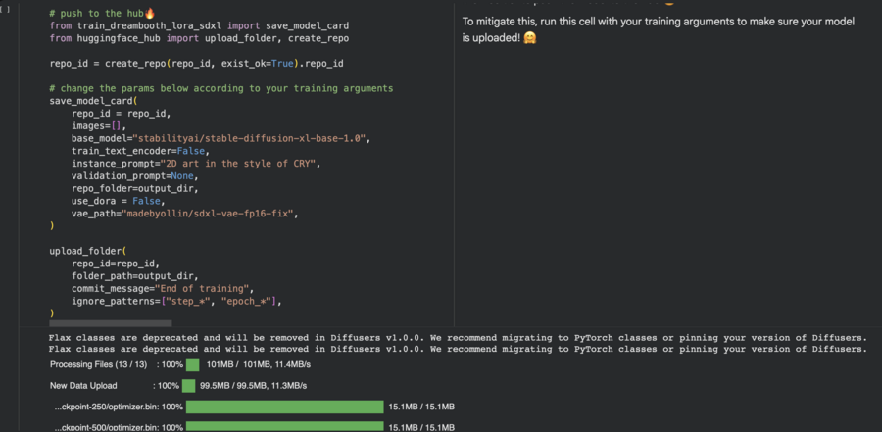
Task: Click the checkpoint-250 optimizer.bin progress bar
Action: coord(284,407)
